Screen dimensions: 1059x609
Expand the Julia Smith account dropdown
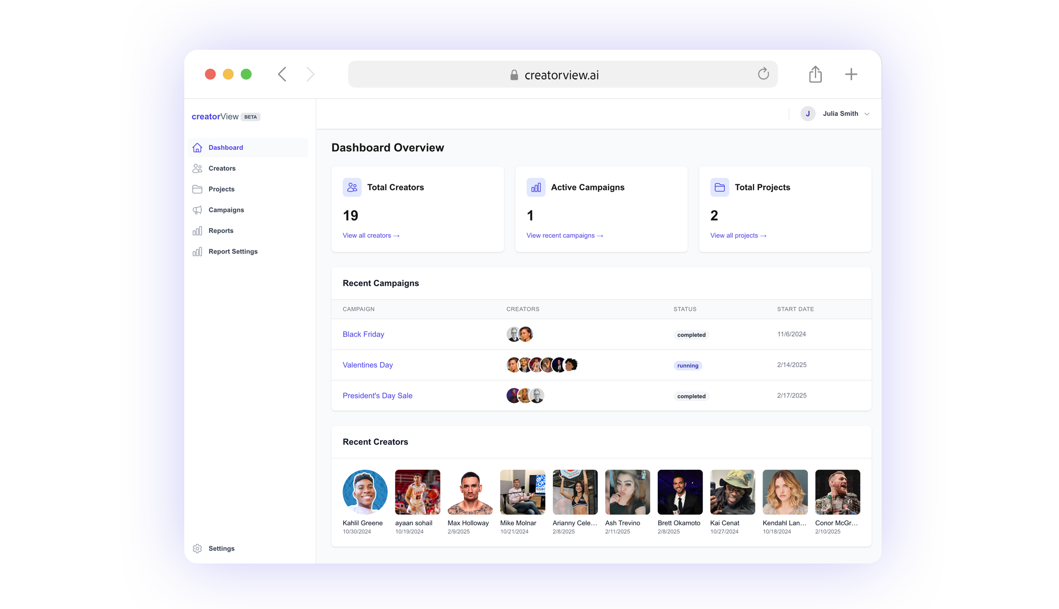[867, 114]
